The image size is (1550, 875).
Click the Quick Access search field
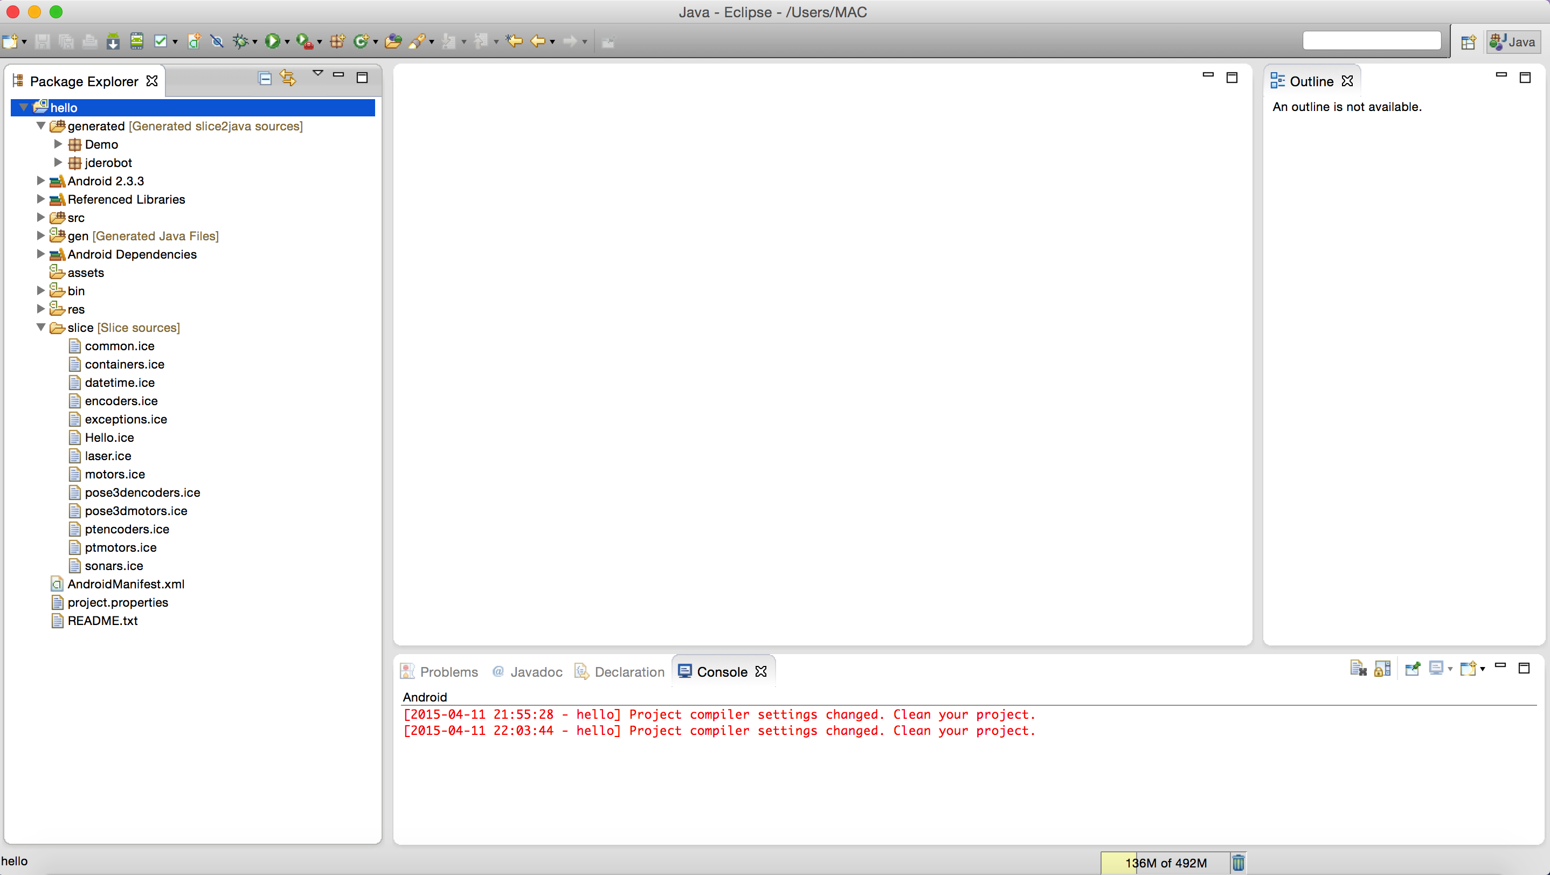[1371, 41]
